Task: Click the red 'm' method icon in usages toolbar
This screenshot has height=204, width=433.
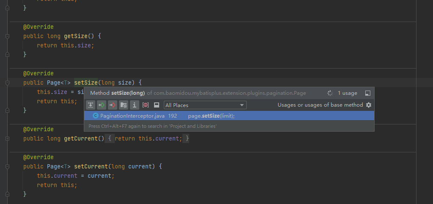Action: point(146,105)
